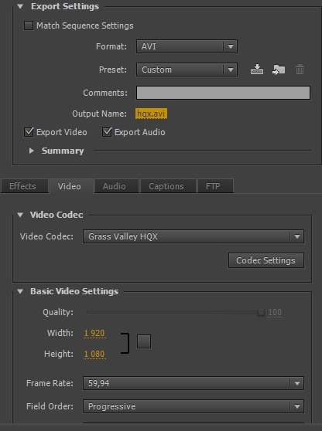
Task: Open the Field Order dropdown
Action: coord(194,406)
